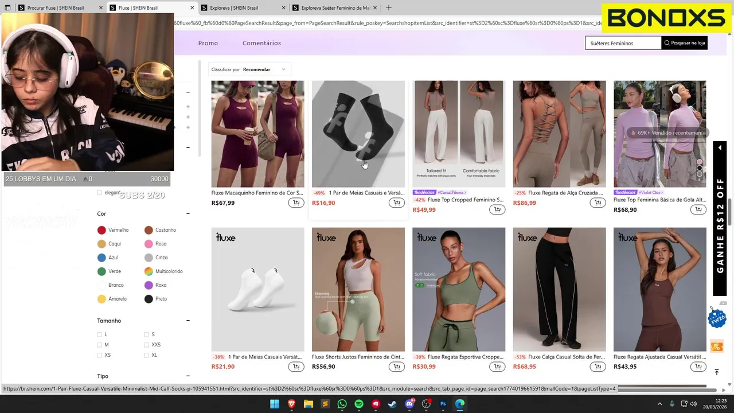Add the R$86,99 Regata de Alça to cart
The width and height of the screenshot is (734, 413).
598,203
